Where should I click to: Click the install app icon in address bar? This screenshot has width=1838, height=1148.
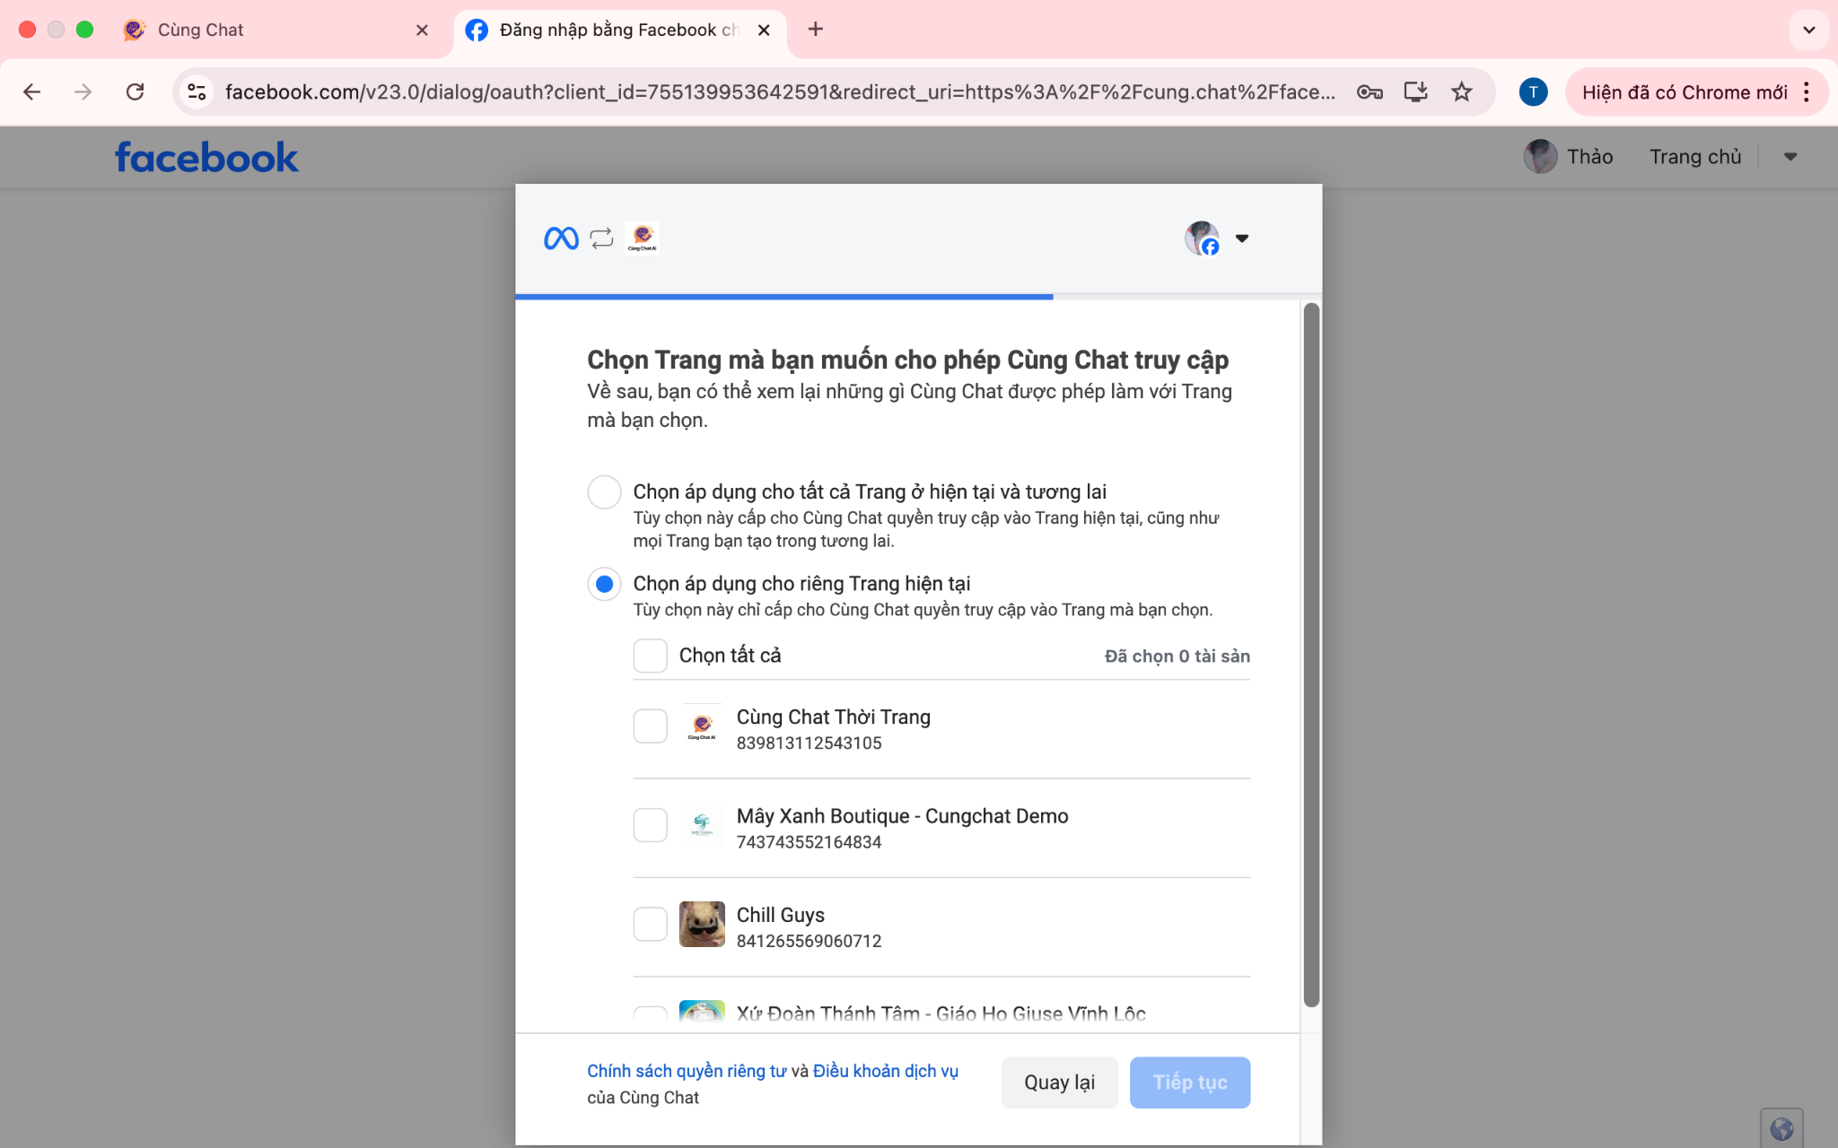(1415, 92)
